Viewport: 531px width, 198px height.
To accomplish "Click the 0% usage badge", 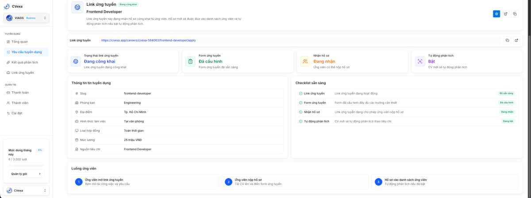I will (40, 150).
